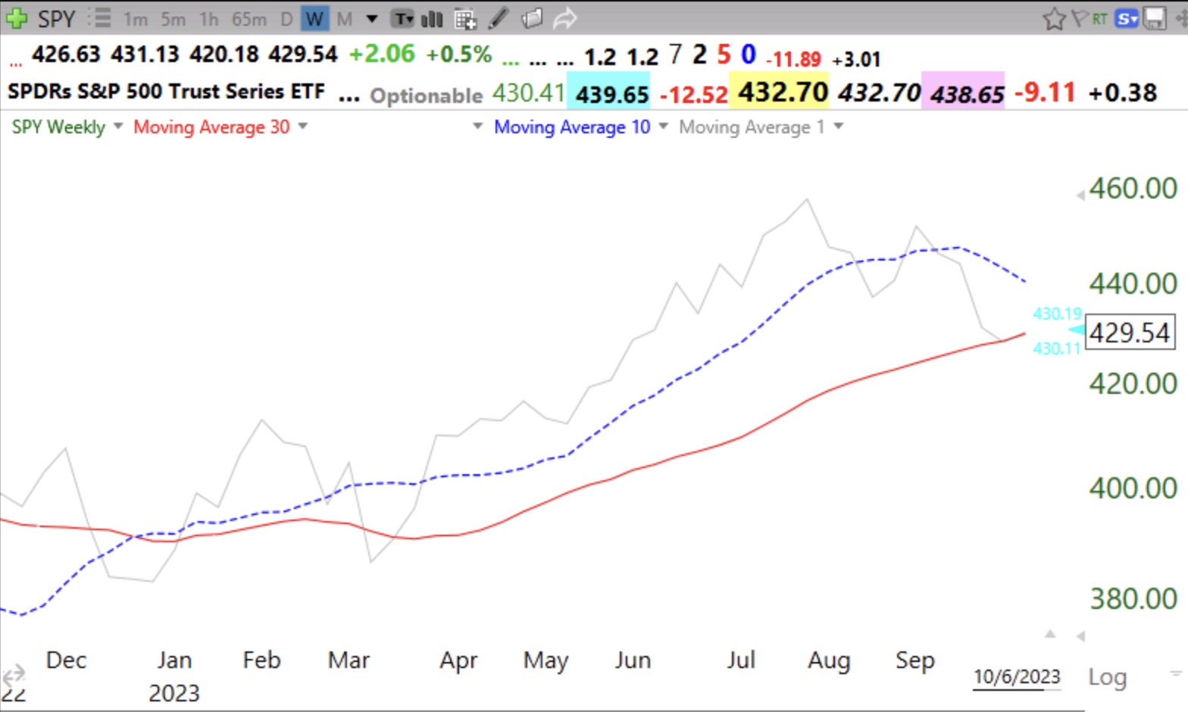This screenshot has width=1188, height=712.
Task: Click the cyan 430.11 level label
Action: [x=1056, y=348]
